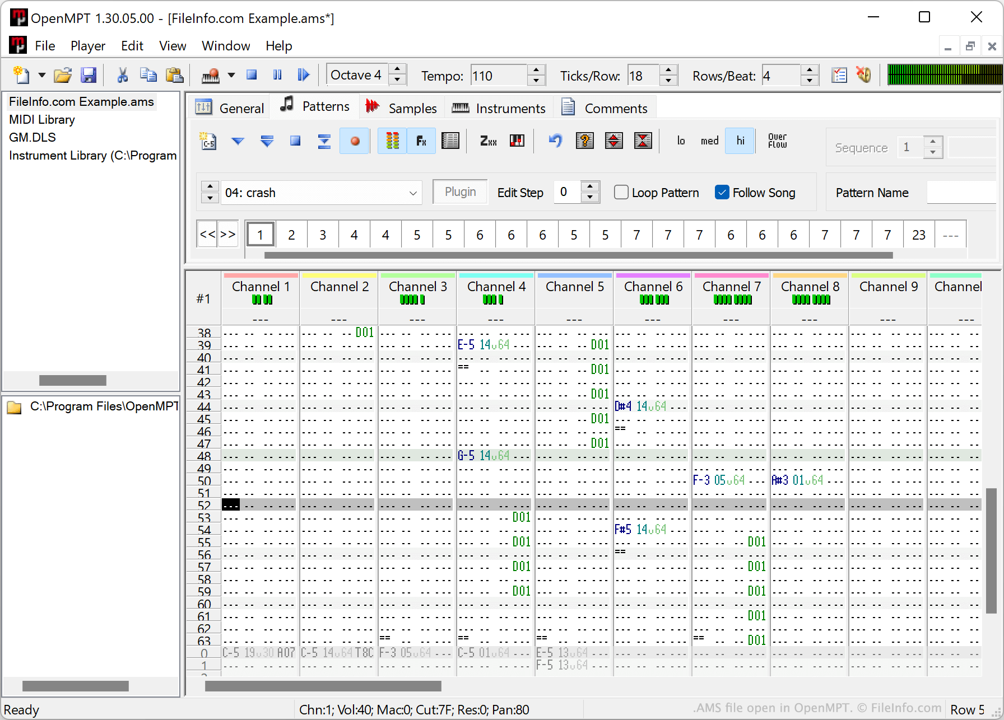Open the MIDI record dropdown arrow
This screenshot has height=720, width=1004.
coord(231,75)
